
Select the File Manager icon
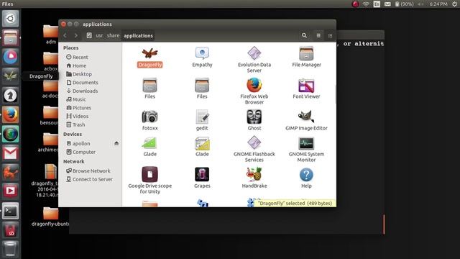306,53
